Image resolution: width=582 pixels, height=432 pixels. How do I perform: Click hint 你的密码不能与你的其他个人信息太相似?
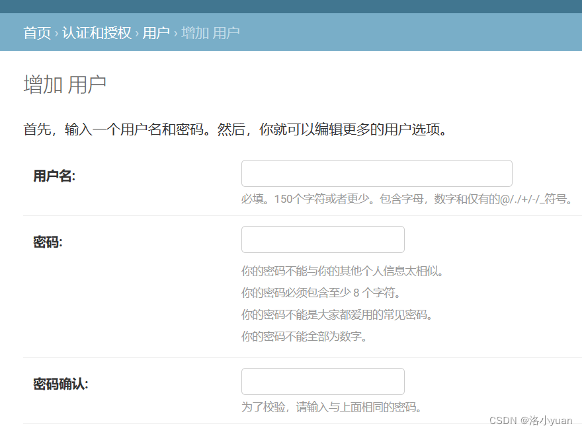(342, 271)
